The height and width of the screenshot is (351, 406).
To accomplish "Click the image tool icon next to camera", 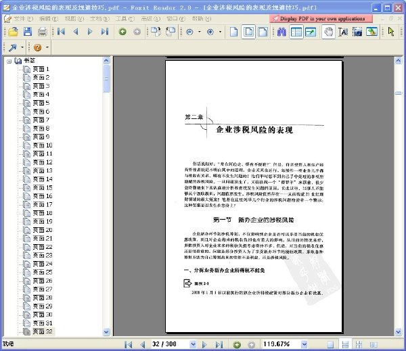I will pyautogui.click(x=371, y=32).
